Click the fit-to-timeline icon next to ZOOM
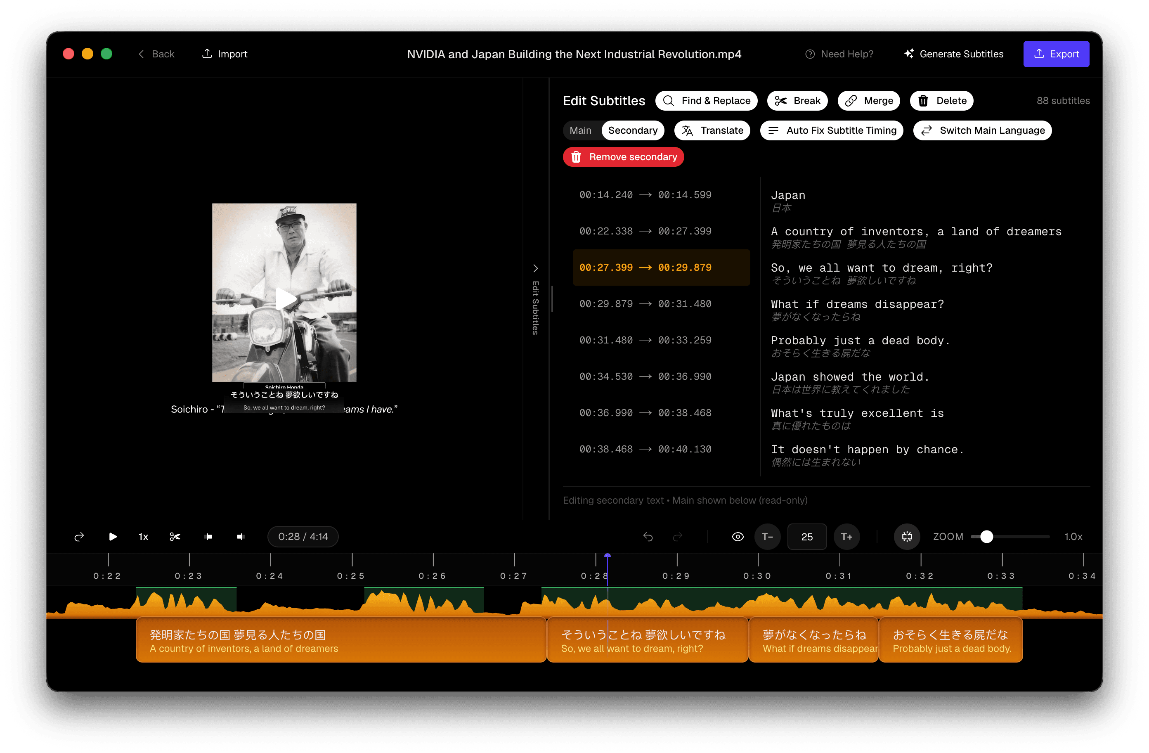The height and width of the screenshot is (753, 1149). click(907, 537)
